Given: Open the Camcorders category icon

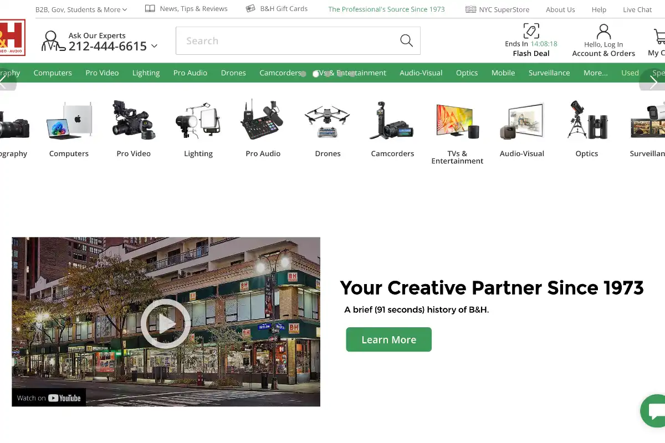Looking at the screenshot, I should pyautogui.click(x=392, y=120).
